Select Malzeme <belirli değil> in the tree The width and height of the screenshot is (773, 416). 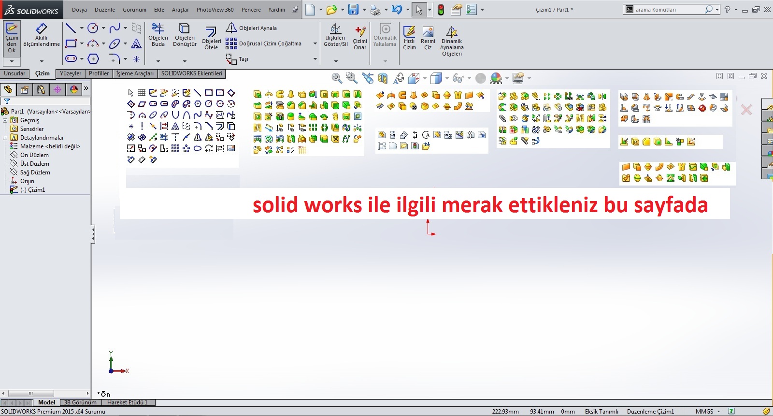45,146
